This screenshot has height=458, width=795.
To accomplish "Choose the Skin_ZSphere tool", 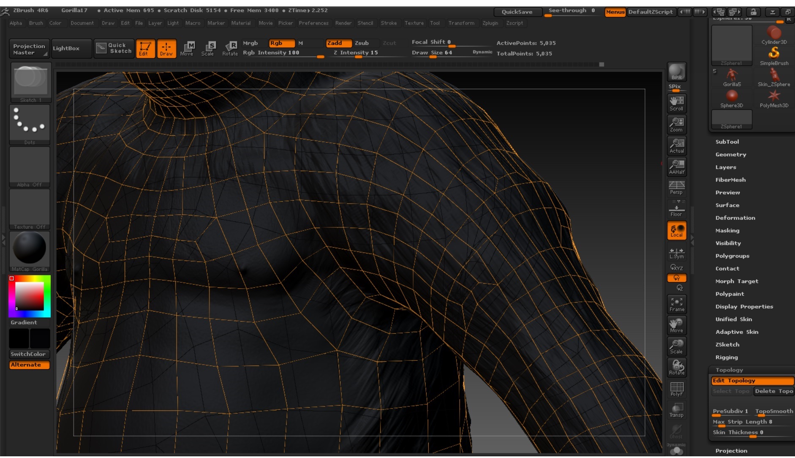I will (x=774, y=78).
